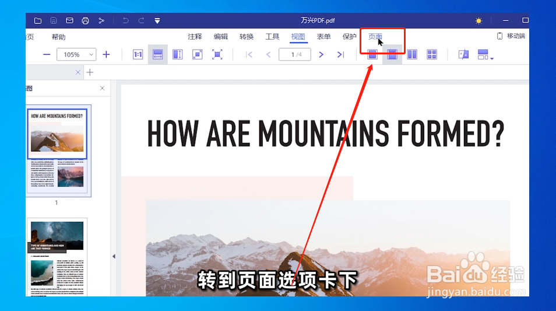Select single page view layout
The width and height of the screenshot is (556, 311).
372,55
